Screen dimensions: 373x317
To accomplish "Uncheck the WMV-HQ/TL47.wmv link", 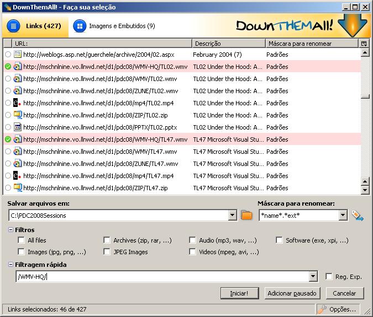I will point(8,139).
